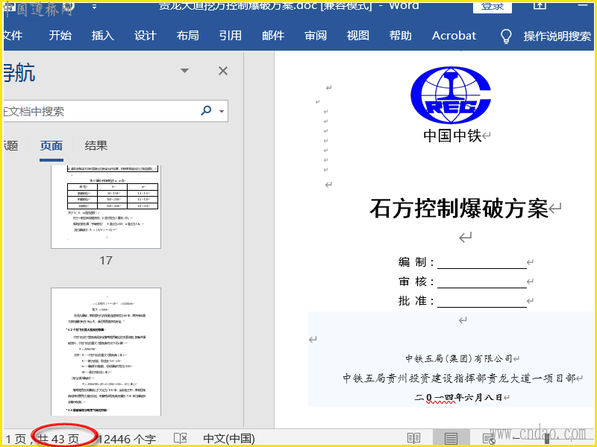Screen dimensions: 597x447
Task: Click the search document input field
Action: click(100, 111)
